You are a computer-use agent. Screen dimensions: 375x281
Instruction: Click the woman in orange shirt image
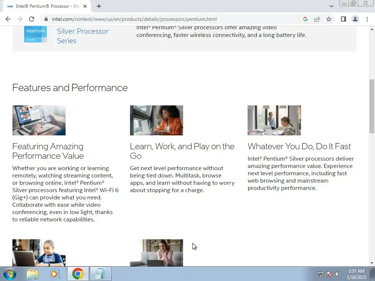pyautogui.click(x=156, y=120)
